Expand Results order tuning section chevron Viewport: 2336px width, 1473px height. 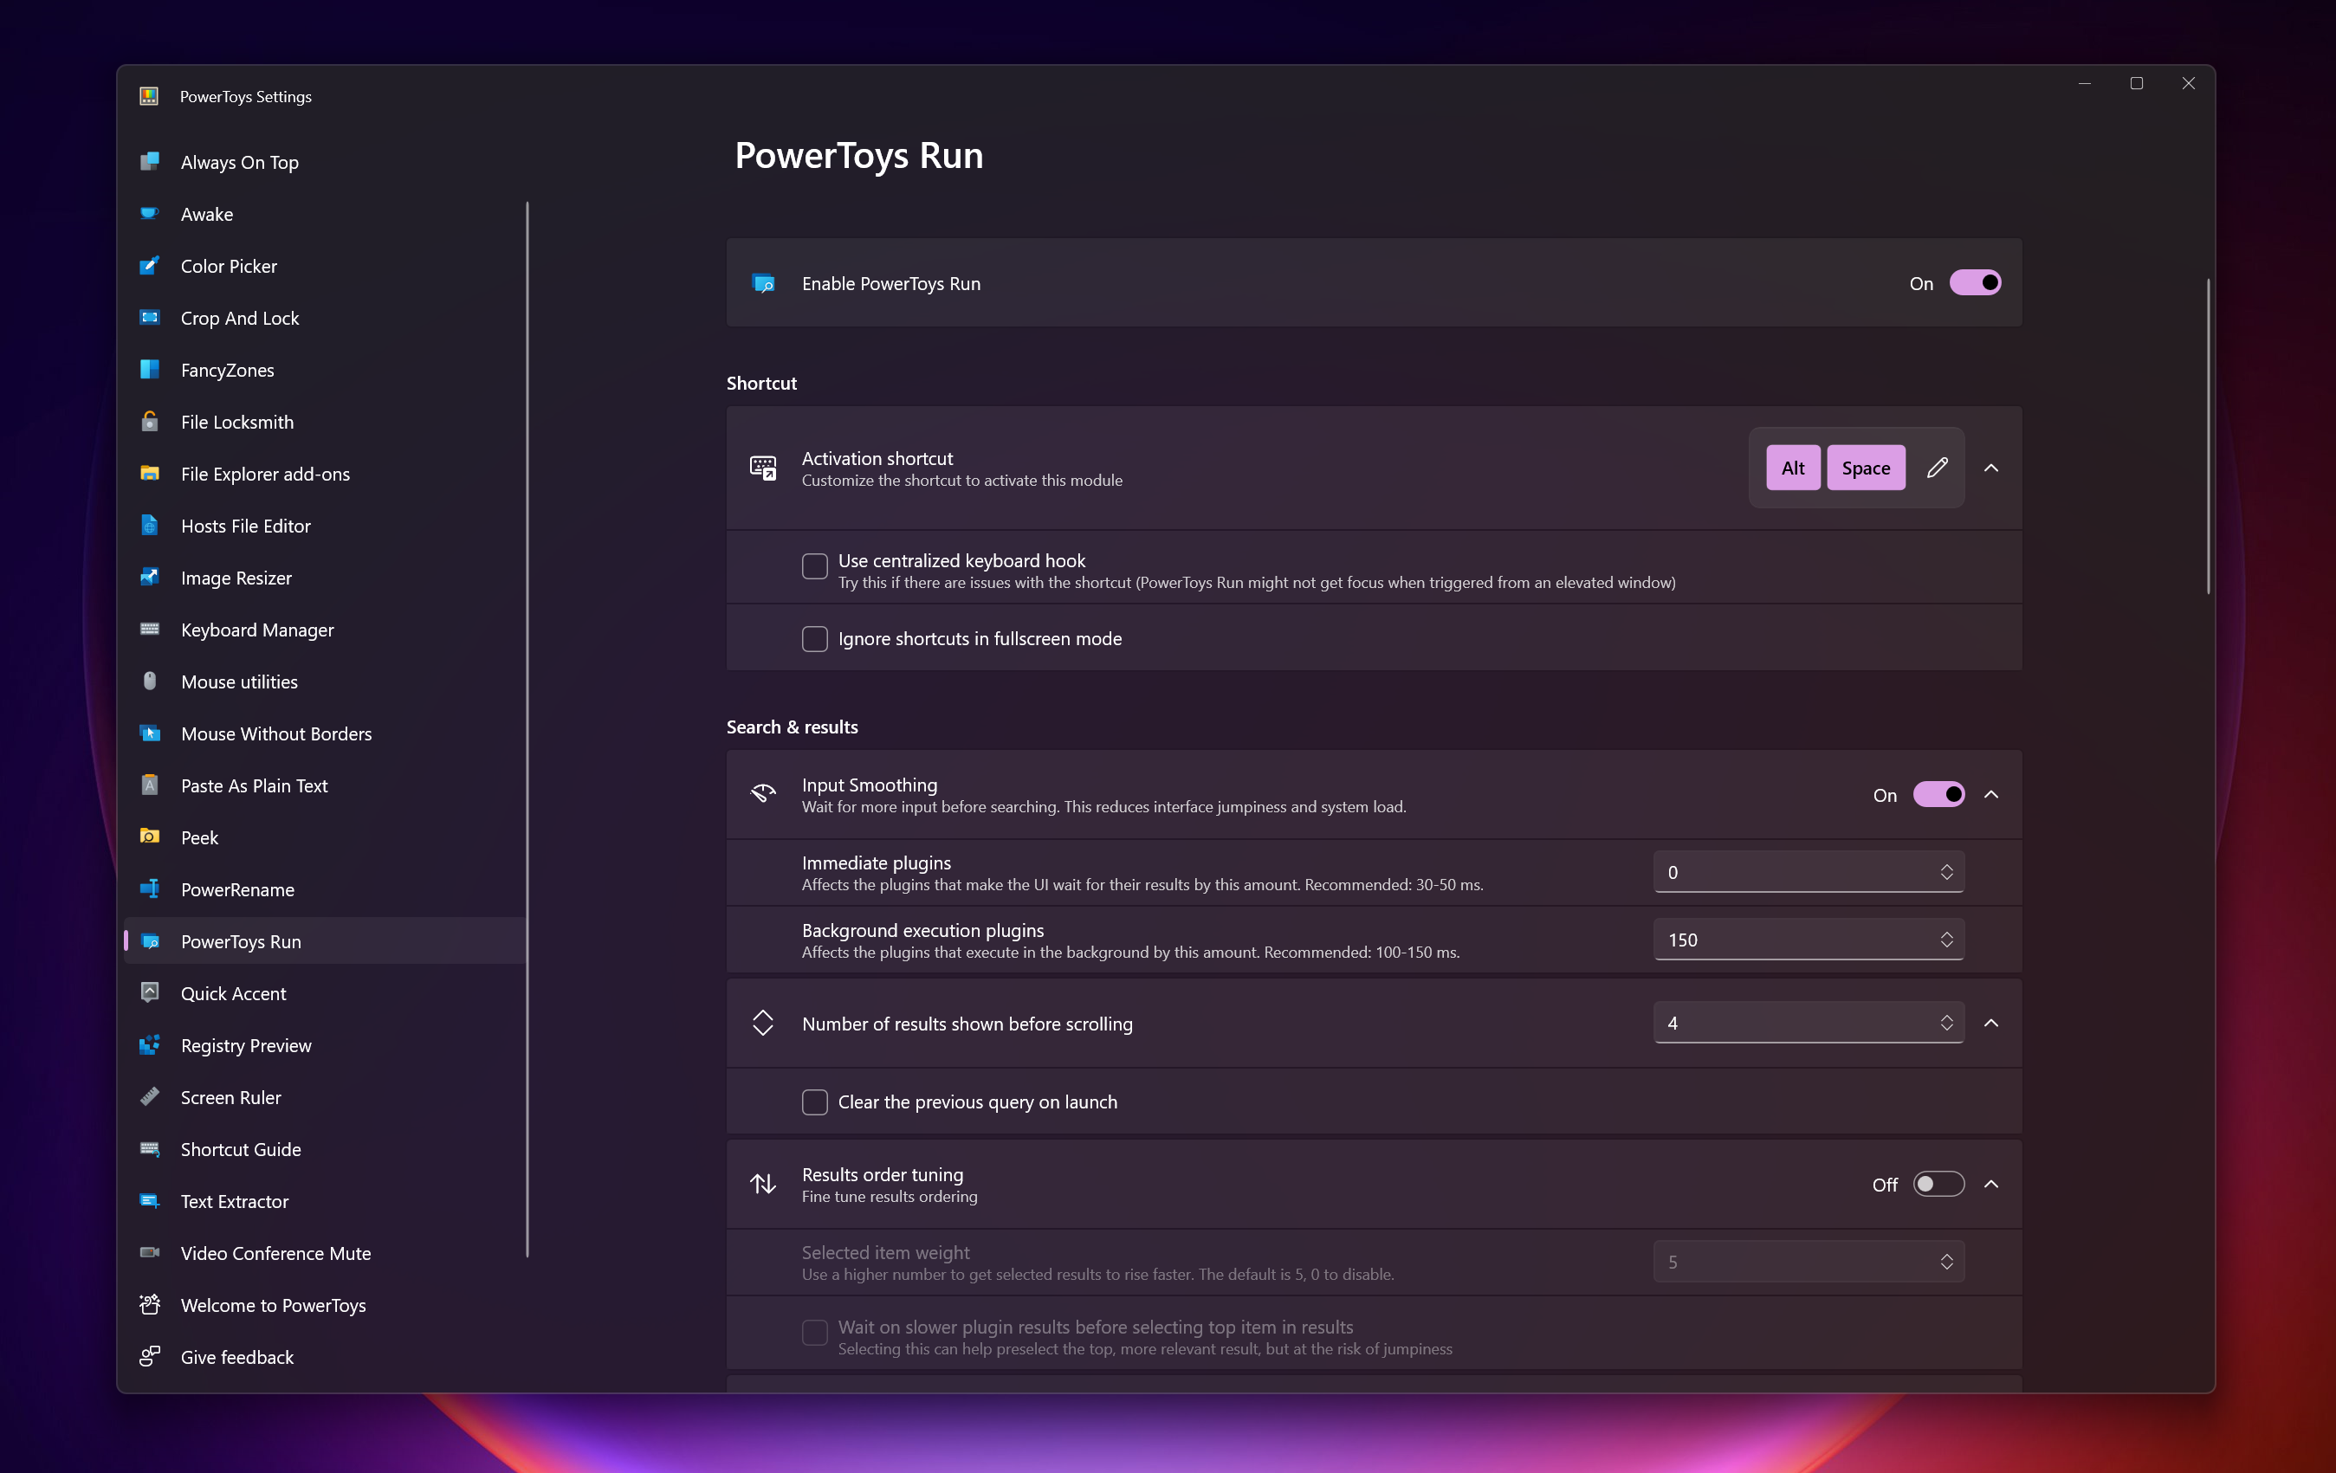point(1993,1183)
